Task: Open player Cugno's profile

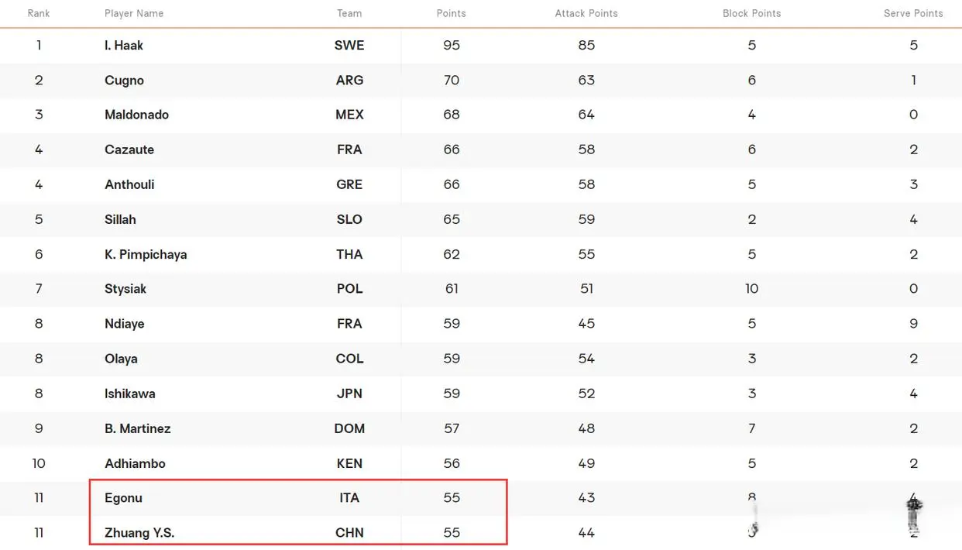Action: pyautogui.click(x=124, y=80)
